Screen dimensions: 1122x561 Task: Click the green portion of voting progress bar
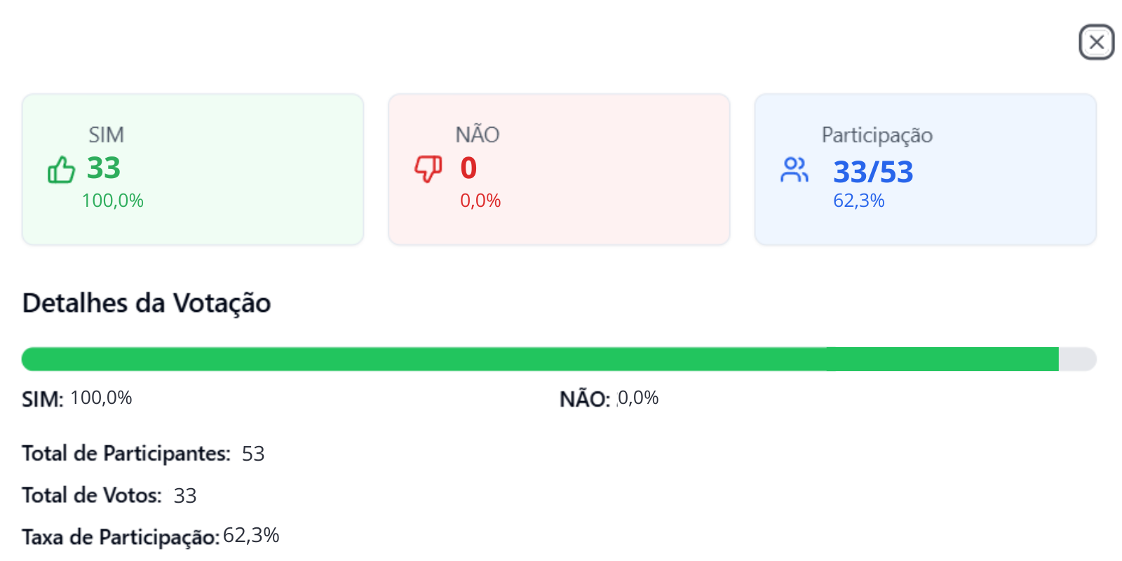(x=540, y=359)
